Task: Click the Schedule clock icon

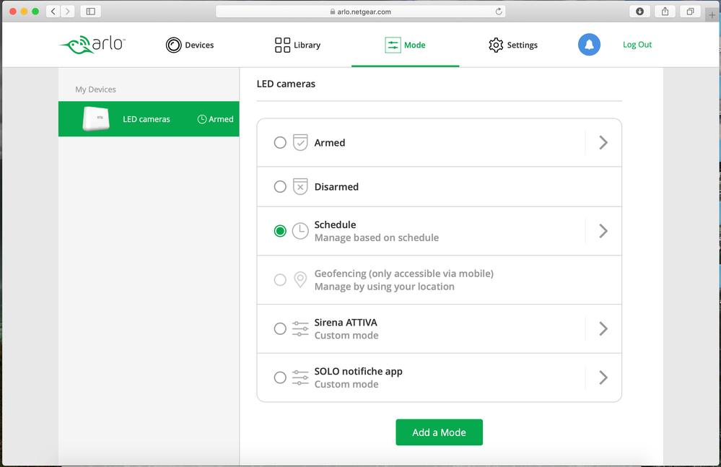Action: click(x=300, y=231)
